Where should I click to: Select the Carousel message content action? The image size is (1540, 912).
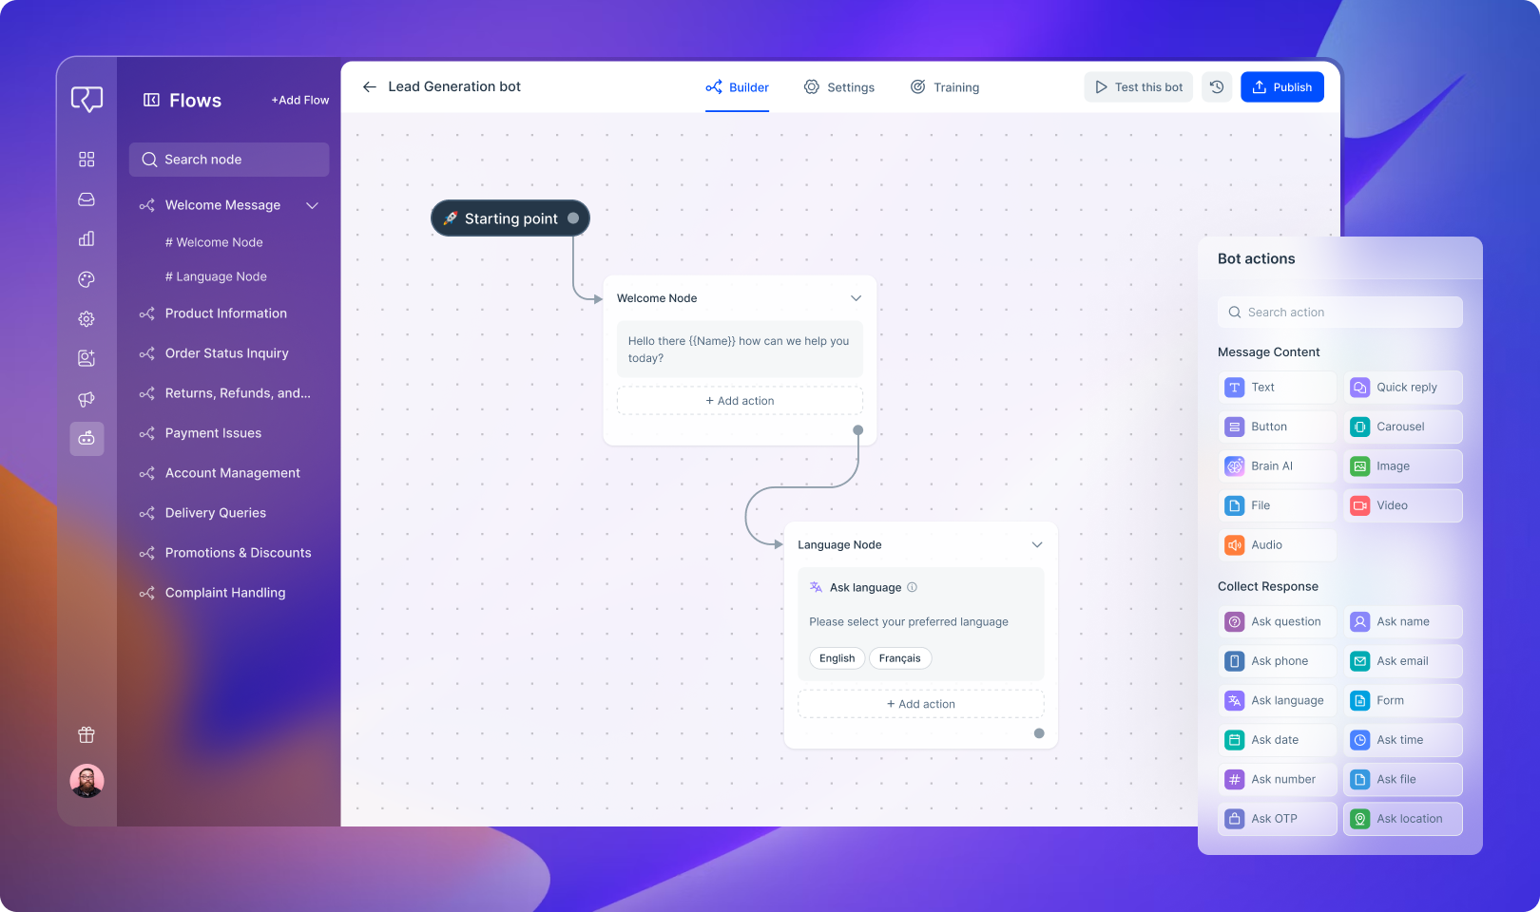pos(1402,427)
